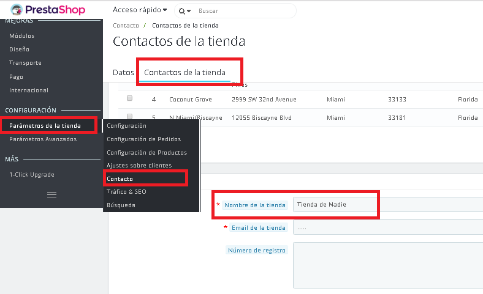
Task: Expand Parámetros Avanzados in the sidebar
Action: click(43, 139)
